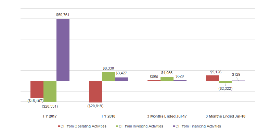269x134 pixels.
Task: Click the ($20,331) data label
Action: point(50,106)
